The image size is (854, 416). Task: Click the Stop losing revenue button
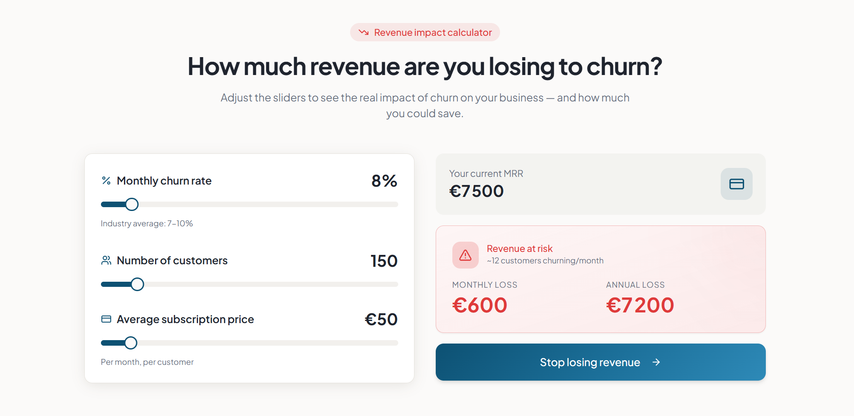pyautogui.click(x=601, y=362)
